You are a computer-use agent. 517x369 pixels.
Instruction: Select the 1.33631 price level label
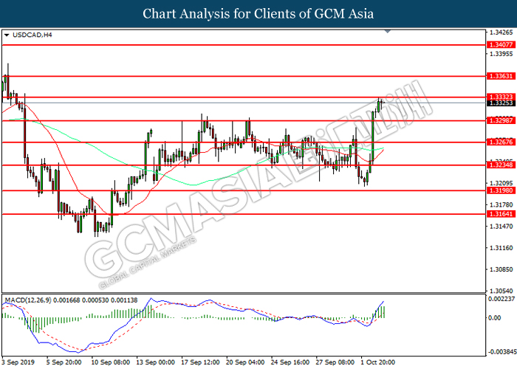tap(501, 76)
